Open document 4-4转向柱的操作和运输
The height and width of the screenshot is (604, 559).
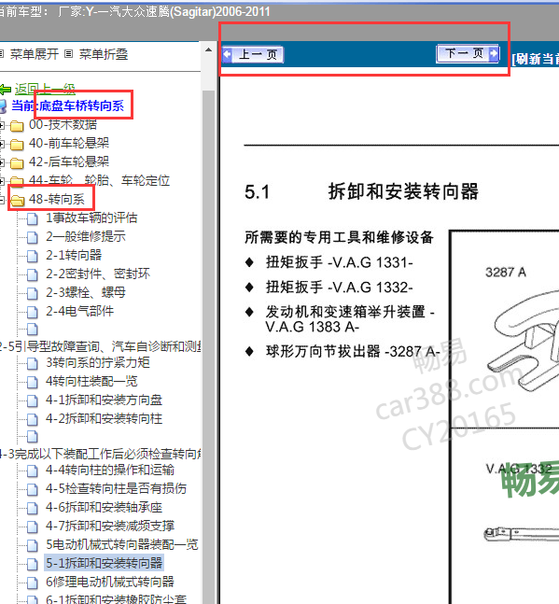click(110, 470)
